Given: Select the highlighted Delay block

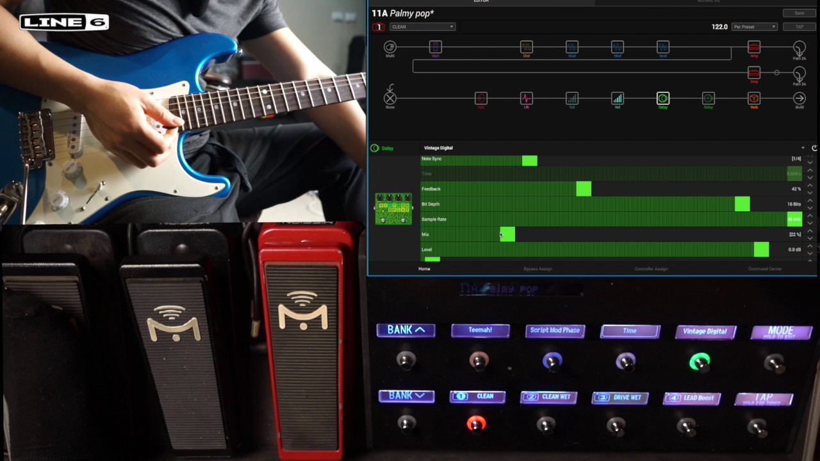Looking at the screenshot, I should pos(662,98).
